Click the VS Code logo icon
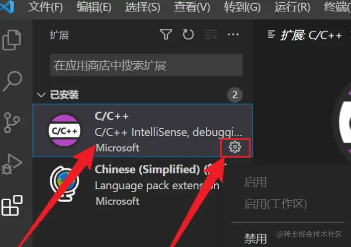 pyautogui.click(x=7, y=7)
